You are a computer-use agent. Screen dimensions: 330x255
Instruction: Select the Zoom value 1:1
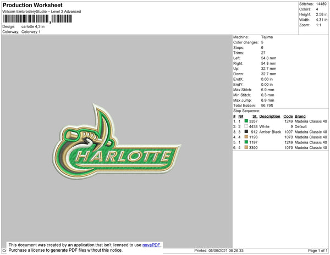(318, 25)
